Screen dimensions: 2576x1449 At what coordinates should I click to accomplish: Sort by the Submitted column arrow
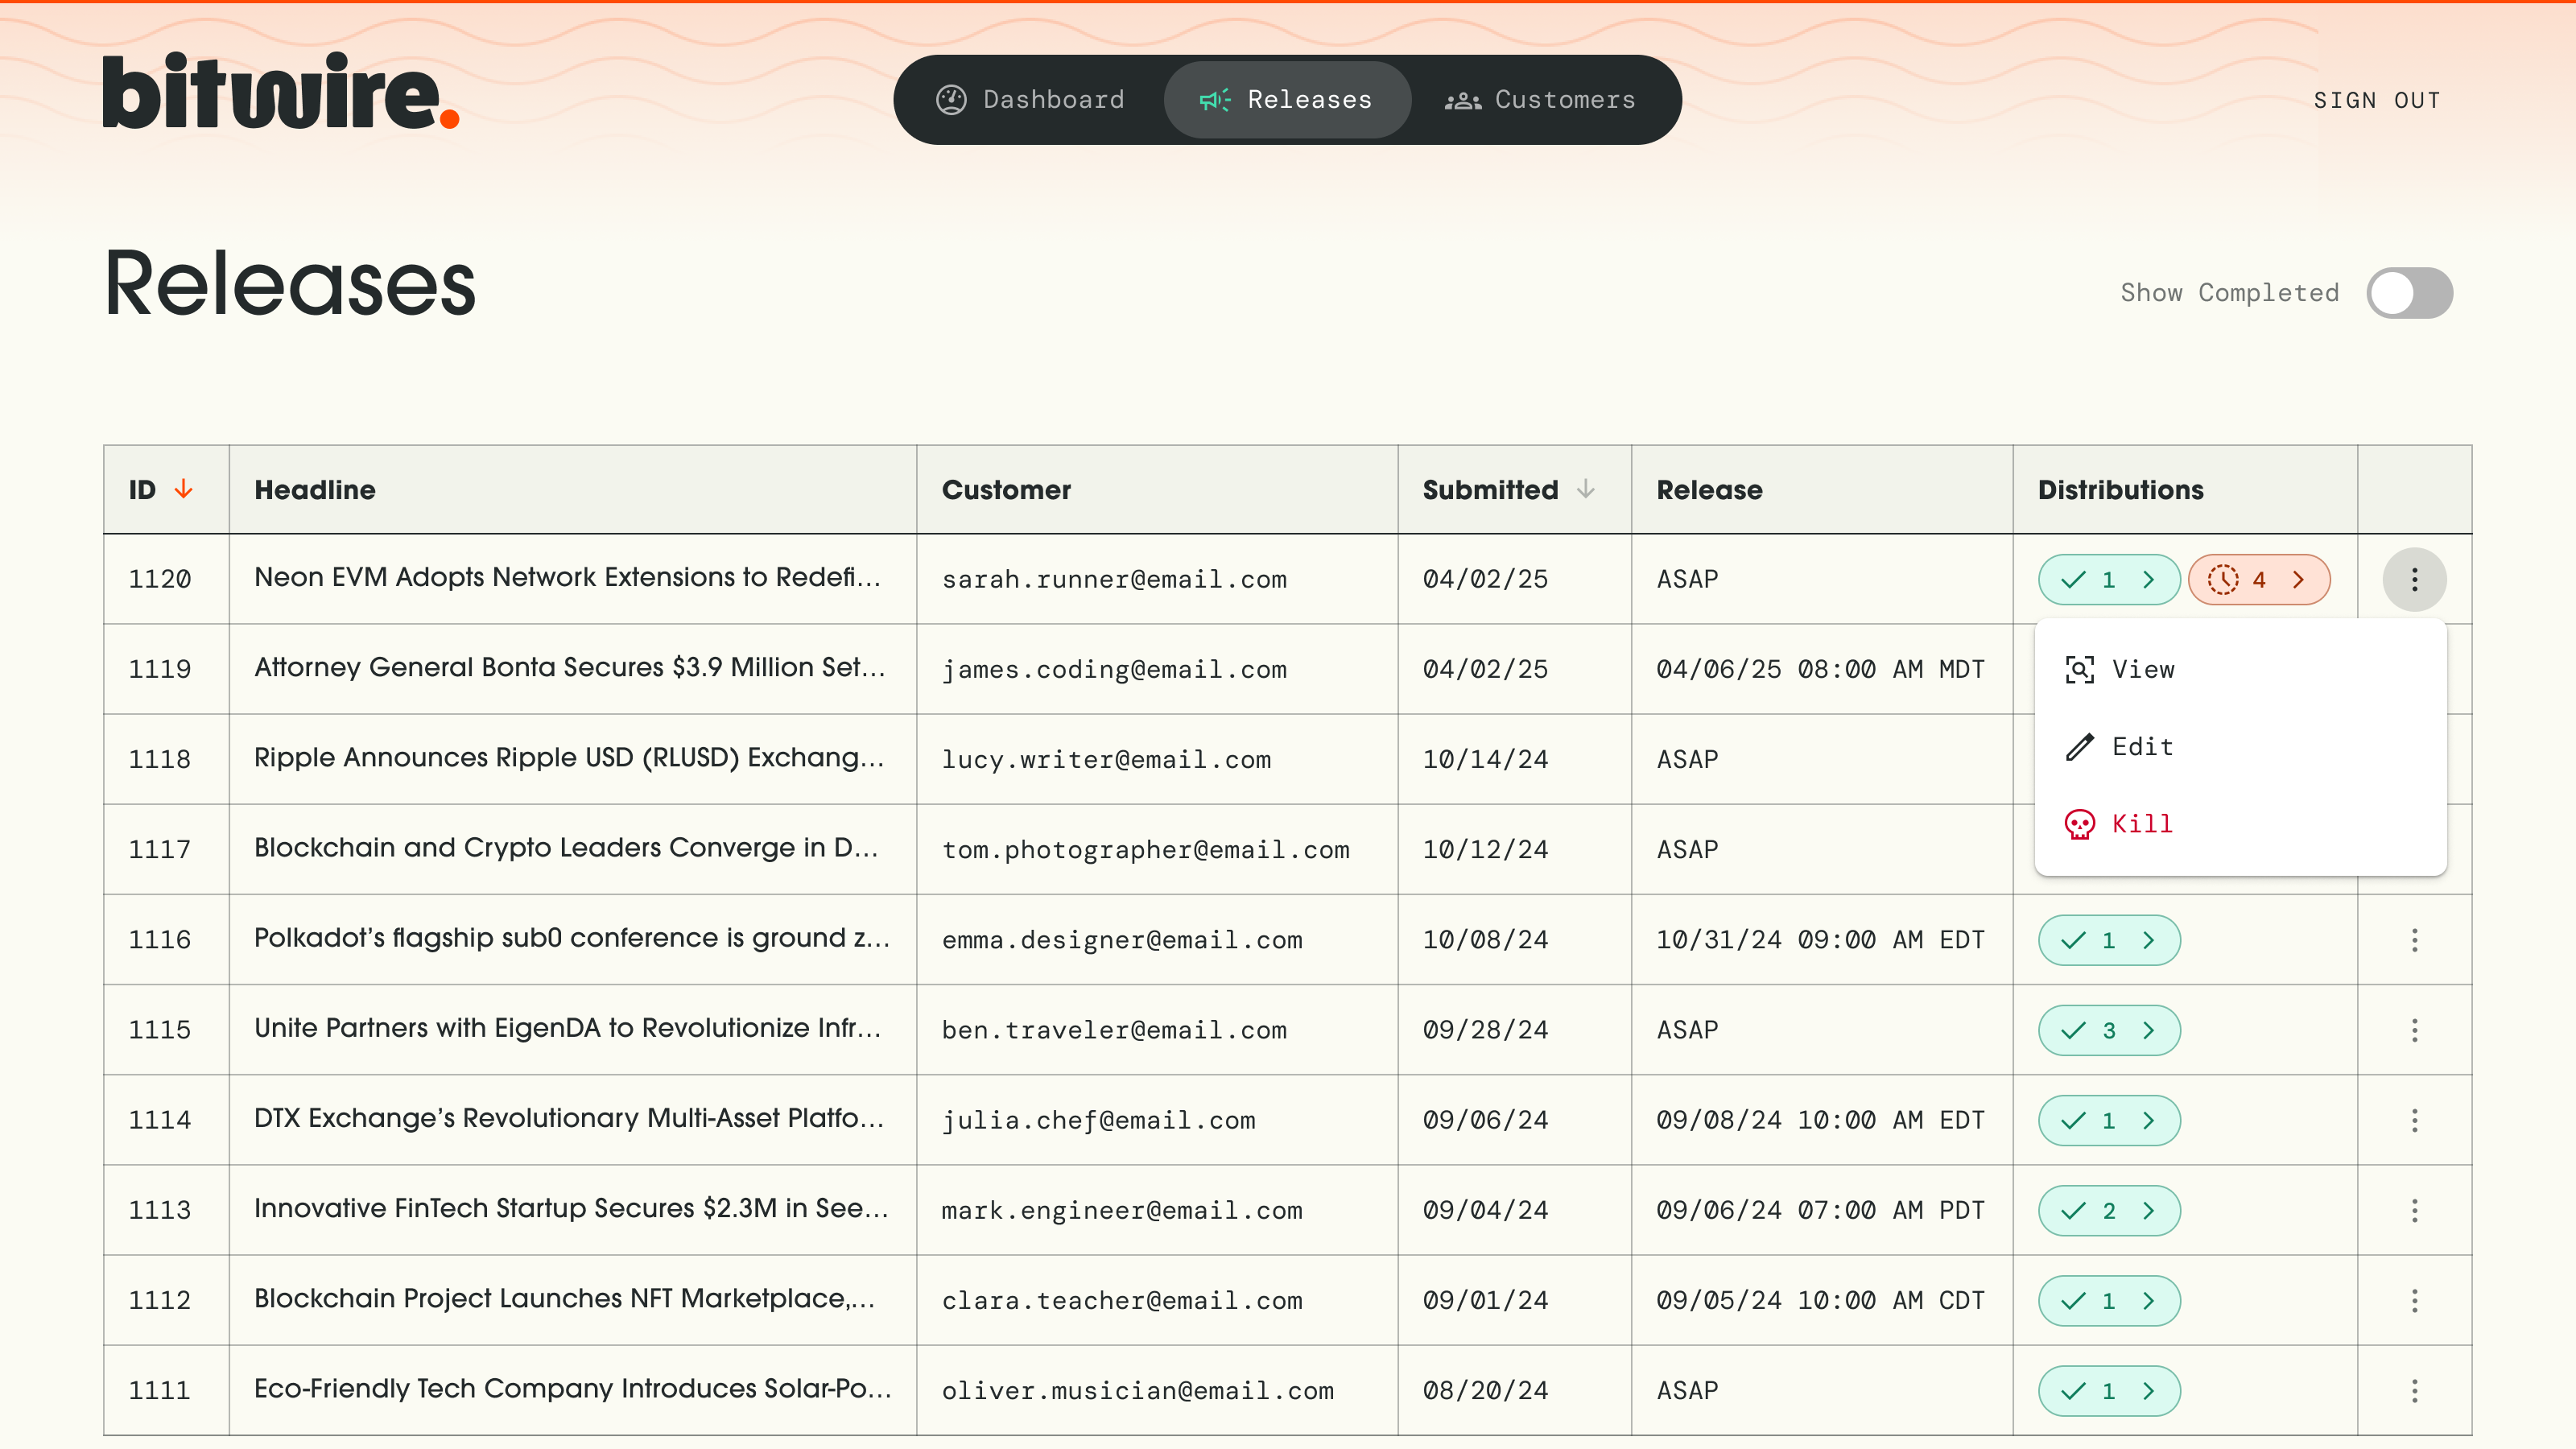(x=1586, y=489)
